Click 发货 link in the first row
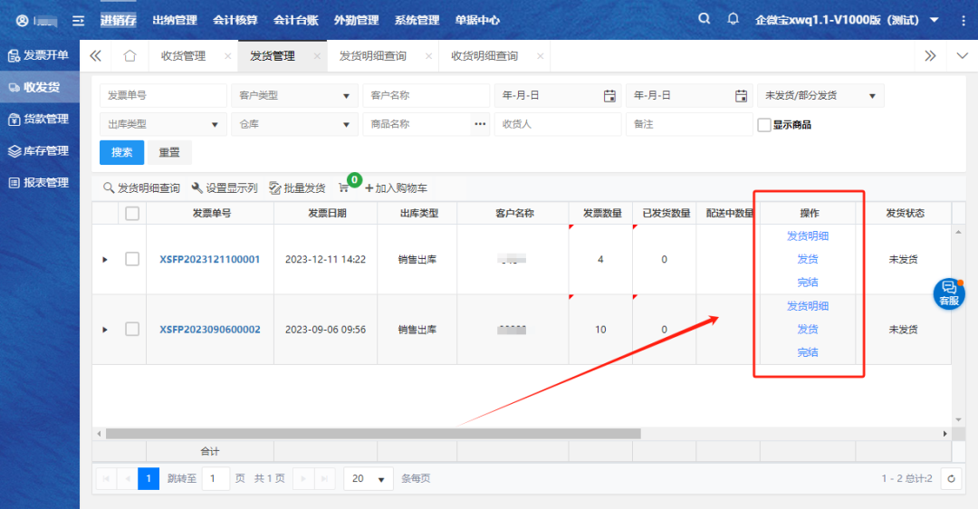The image size is (978, 509). coord(808,259)
